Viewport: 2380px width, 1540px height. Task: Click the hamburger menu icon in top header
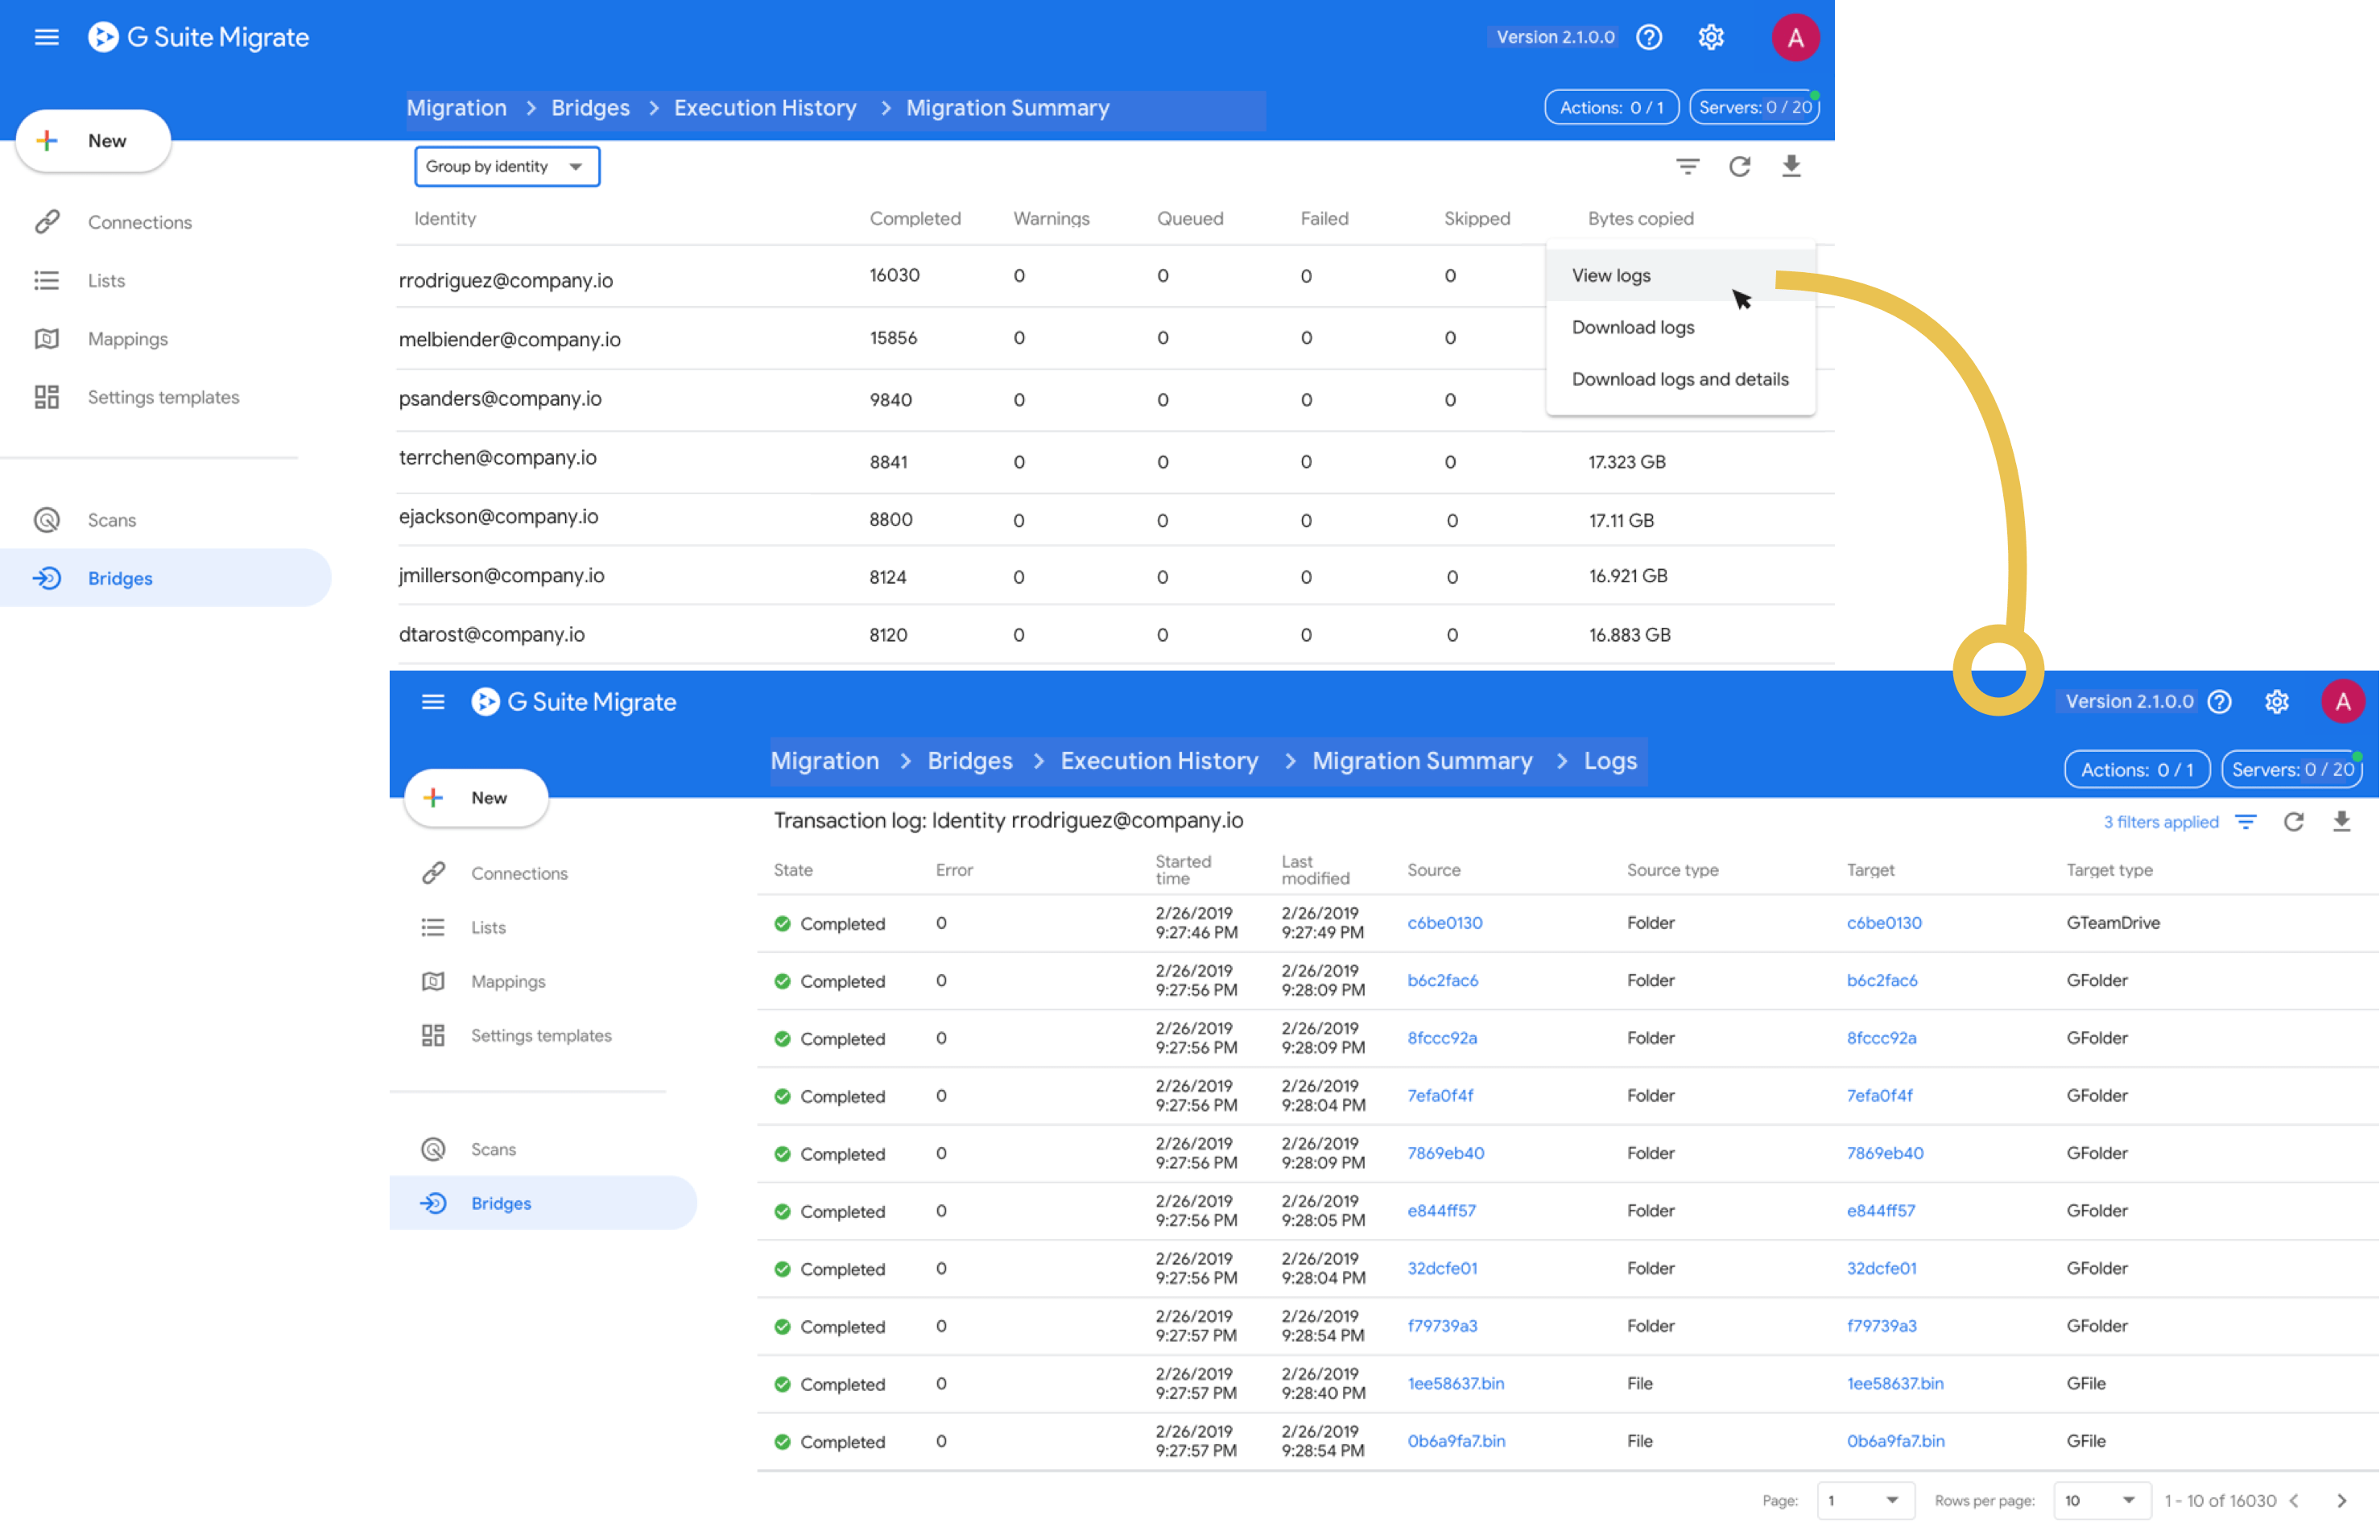46,38
